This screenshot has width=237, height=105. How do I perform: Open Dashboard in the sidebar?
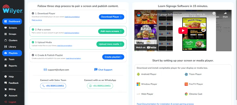[12, 21]
